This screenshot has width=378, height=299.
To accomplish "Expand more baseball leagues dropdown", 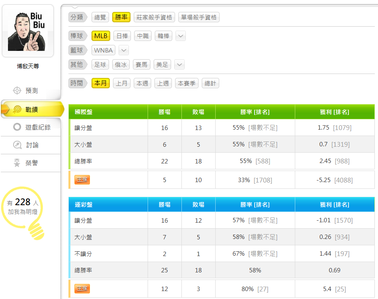I will coord(181,36).
